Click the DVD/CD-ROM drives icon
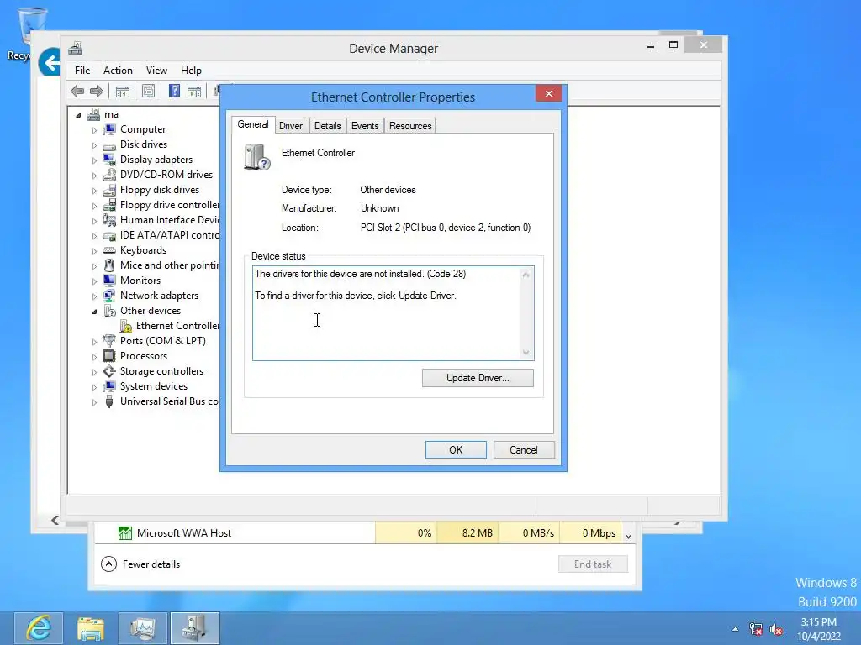The height and width of the screenshot is (645, 861). click(x=109, y=175)
